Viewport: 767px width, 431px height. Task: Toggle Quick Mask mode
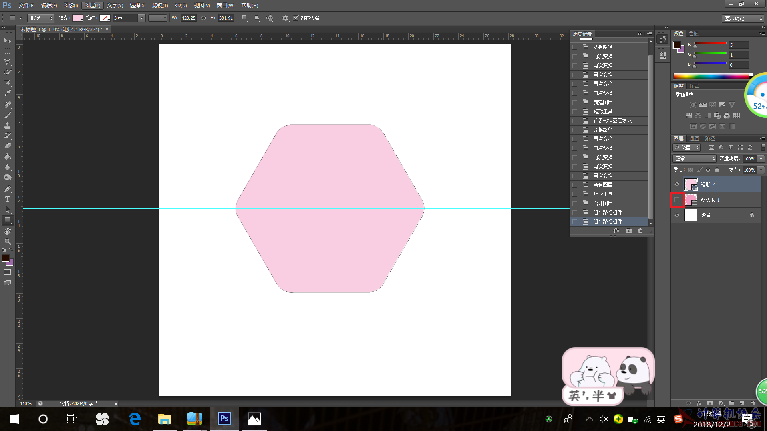[x=8, y=272]
